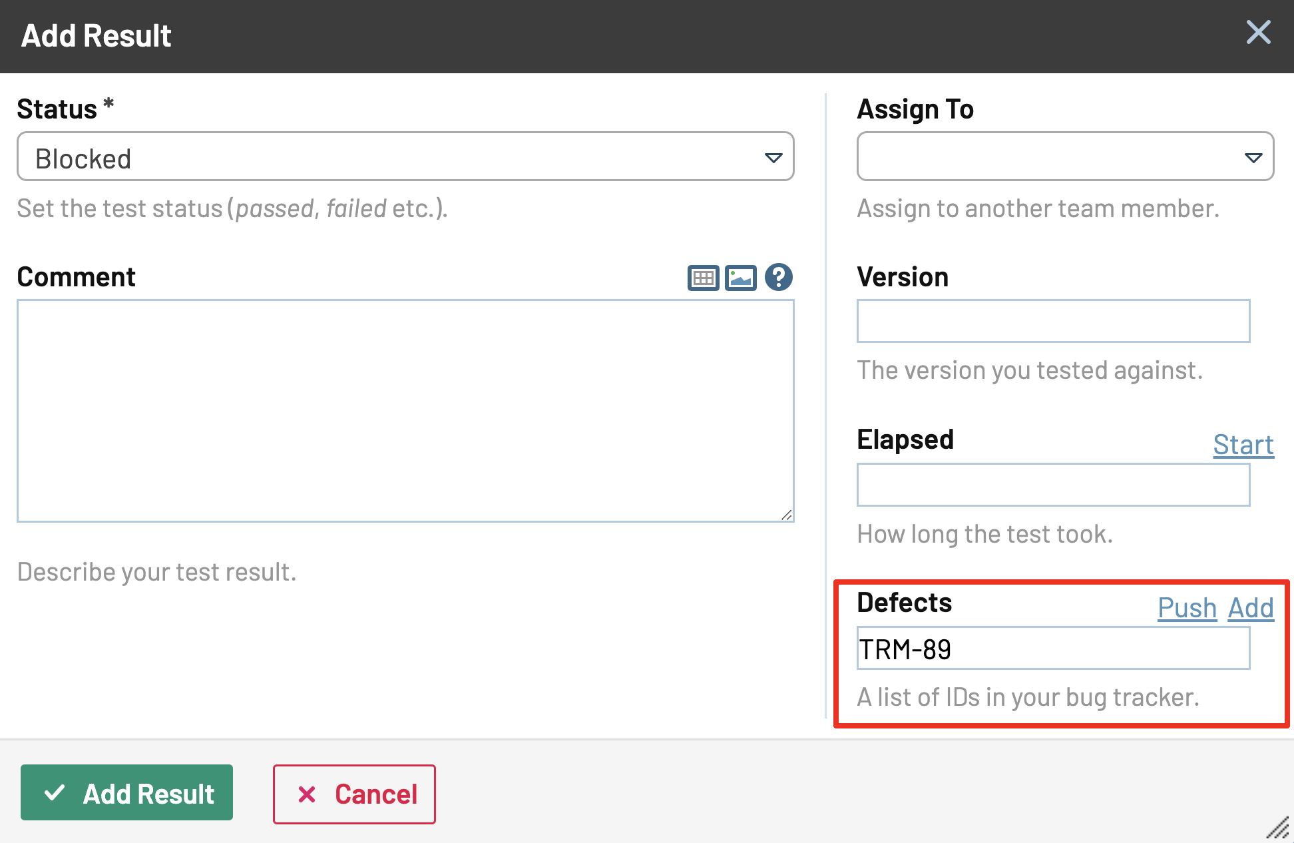Screen dimensions: 1294x843
Task: Click the Push defect link
Action: pyautogui.click(x=1187, y=607)
